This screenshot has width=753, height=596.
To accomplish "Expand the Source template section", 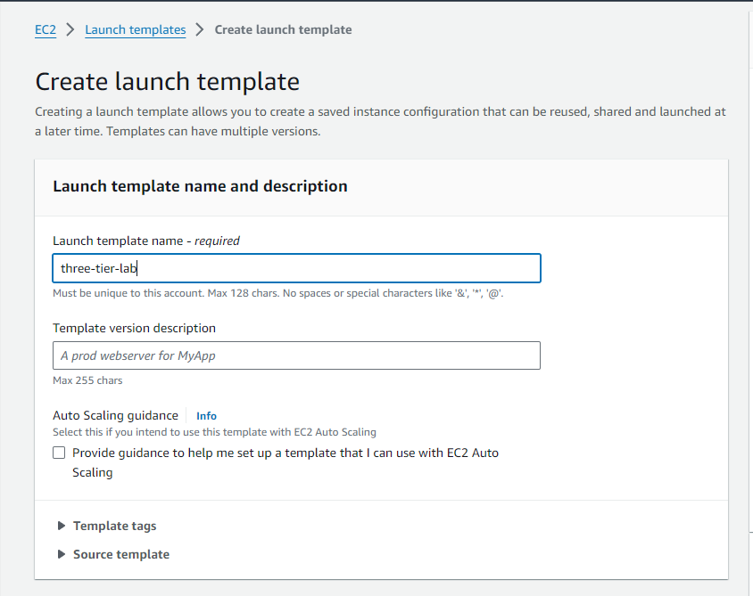I will coord(120,554).
